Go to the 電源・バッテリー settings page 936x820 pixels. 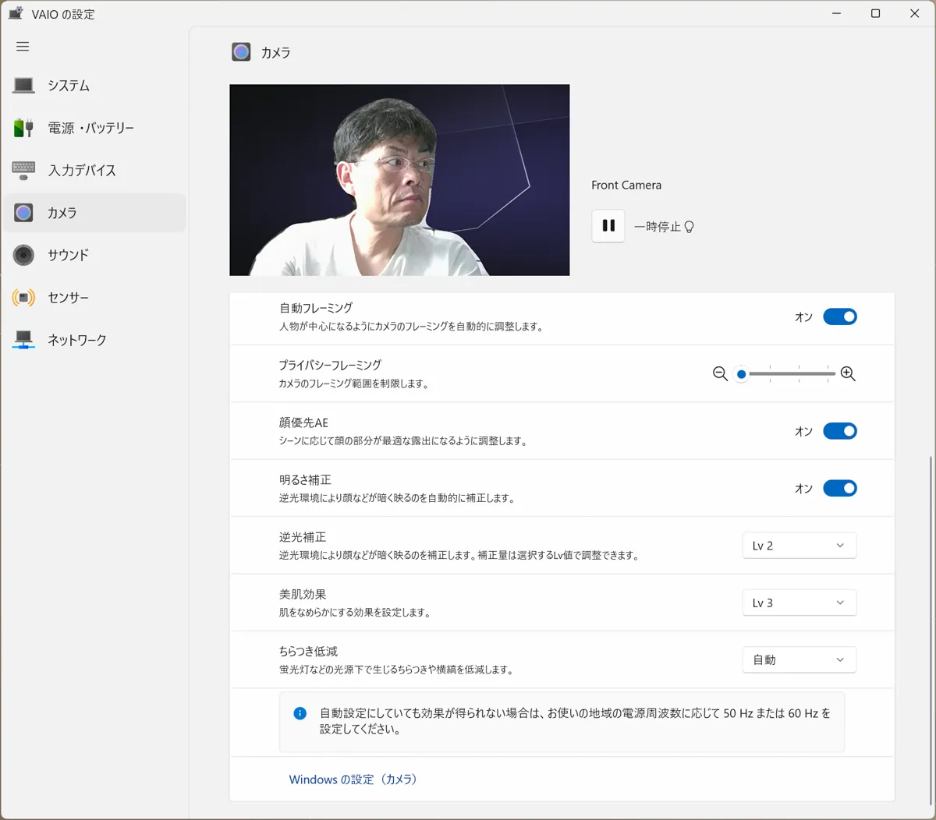(x=94, y=128)
